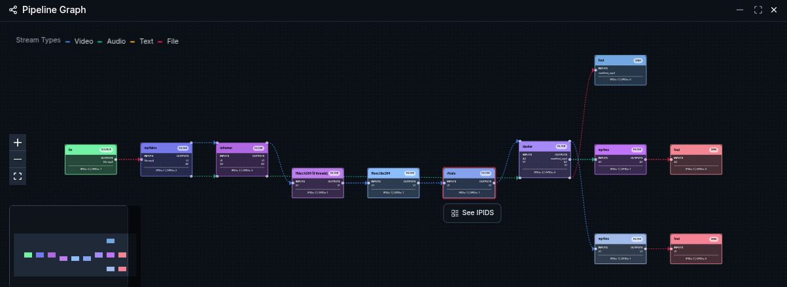Viewport: 787px width, 287px height.
Task: Select the mp4dmx filter node
Action: (167, 160)
